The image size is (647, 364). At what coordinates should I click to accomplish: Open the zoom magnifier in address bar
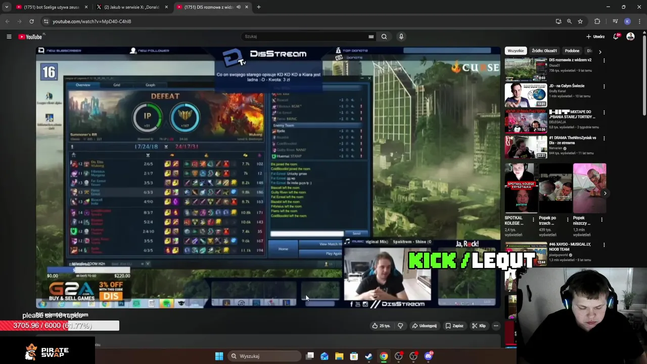pos(569,21)
